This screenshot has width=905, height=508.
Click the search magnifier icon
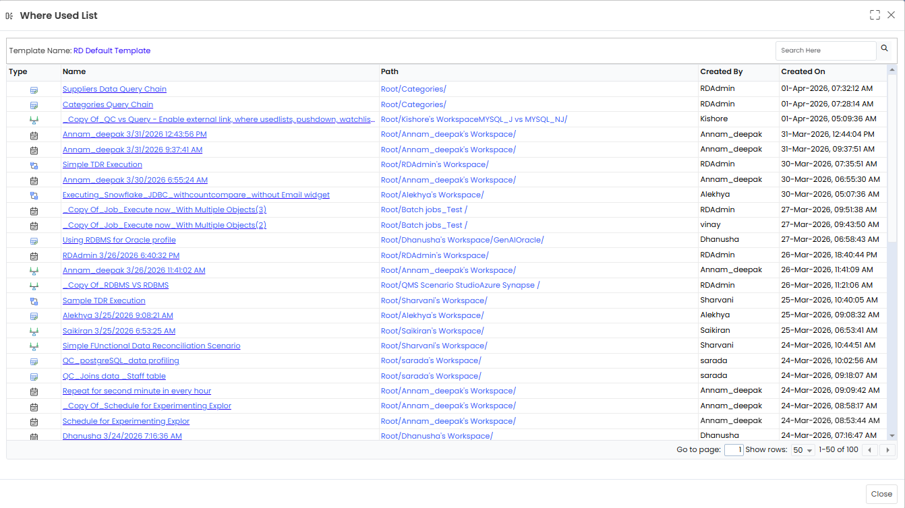click(x=885, y=49)
